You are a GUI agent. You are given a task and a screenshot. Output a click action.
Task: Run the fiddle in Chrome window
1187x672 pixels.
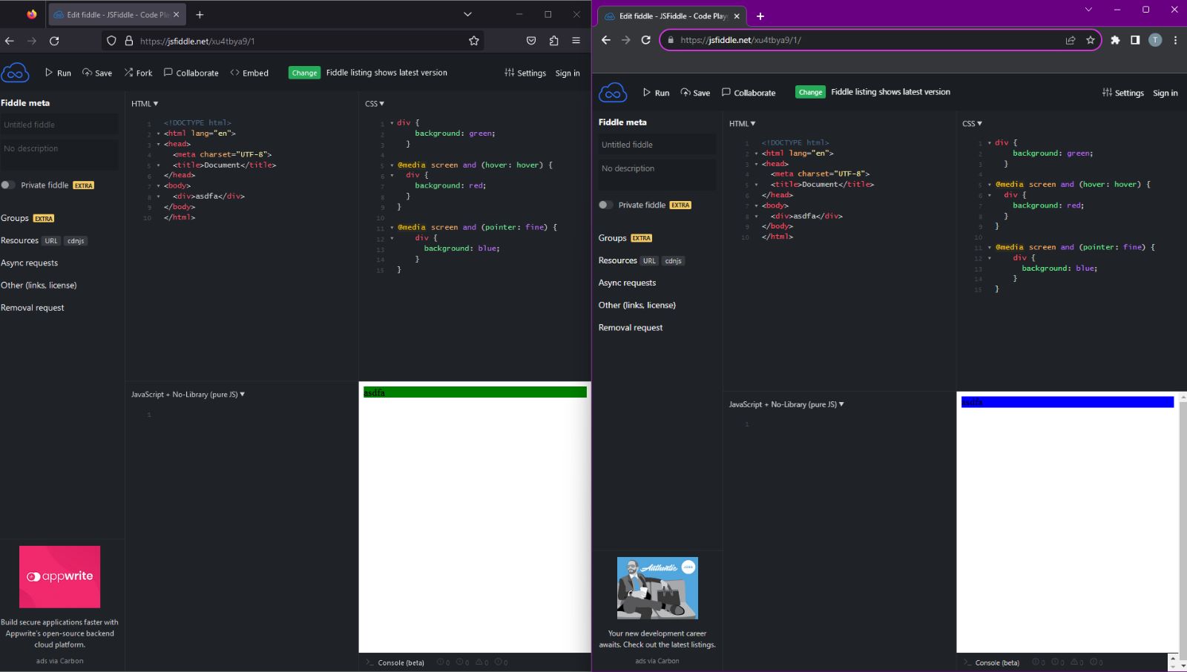coord(656,93)
